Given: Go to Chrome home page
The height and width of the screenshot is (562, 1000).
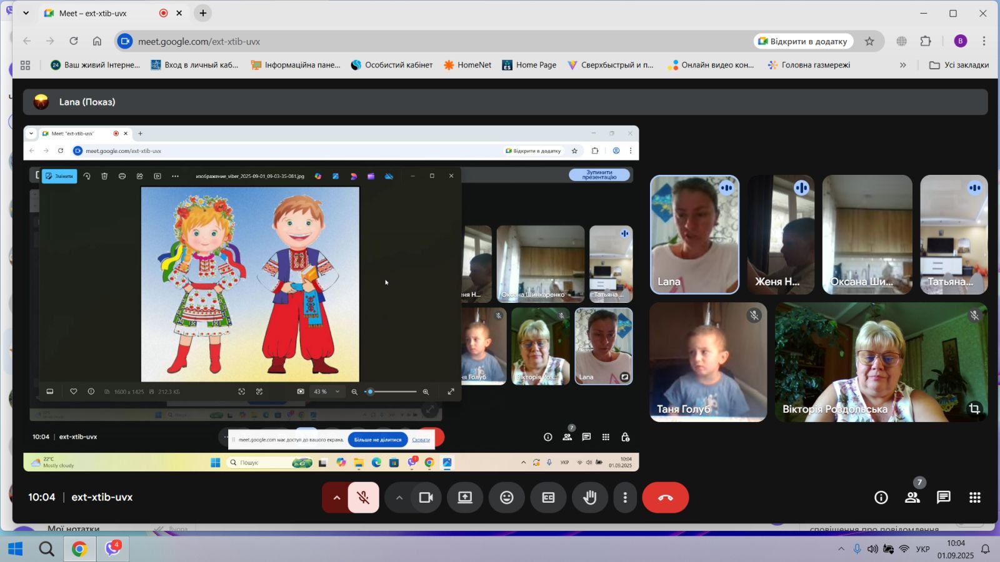Looking at the screenshot, I should [x=97, y=41].
